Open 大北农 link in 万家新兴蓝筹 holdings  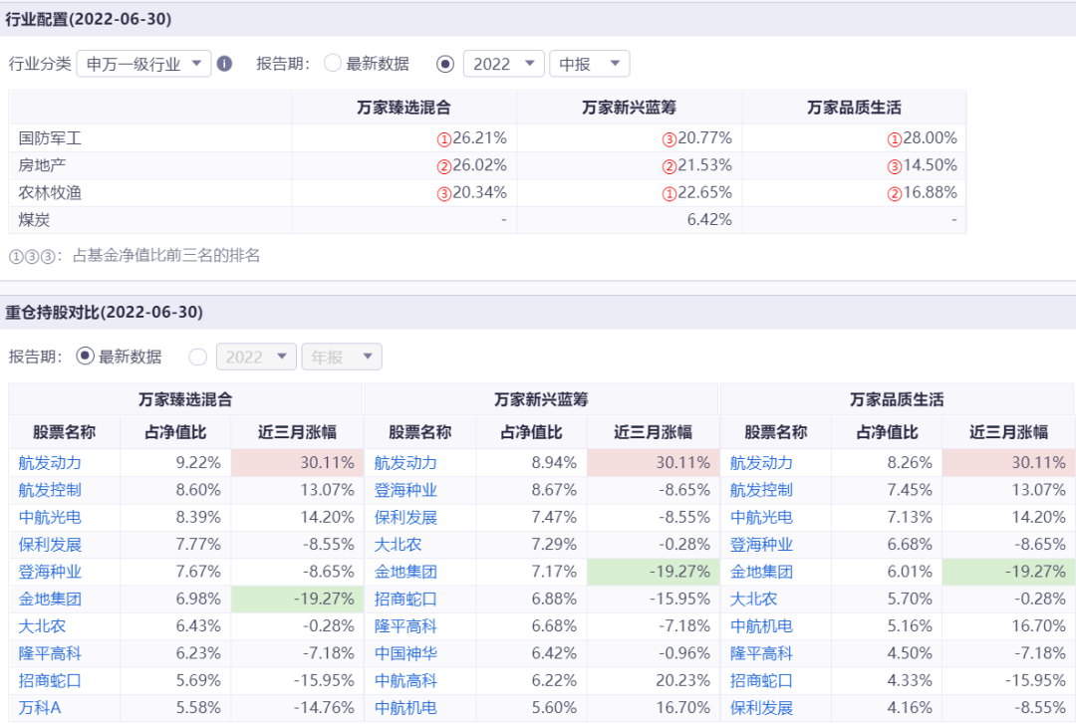point(398,545)
